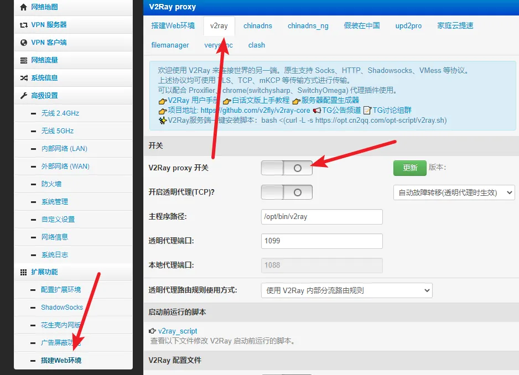This screenshot has width=519, height=375.
Task: Enable the transparent proxy (TCP) switch
Action: click(287, 192)
